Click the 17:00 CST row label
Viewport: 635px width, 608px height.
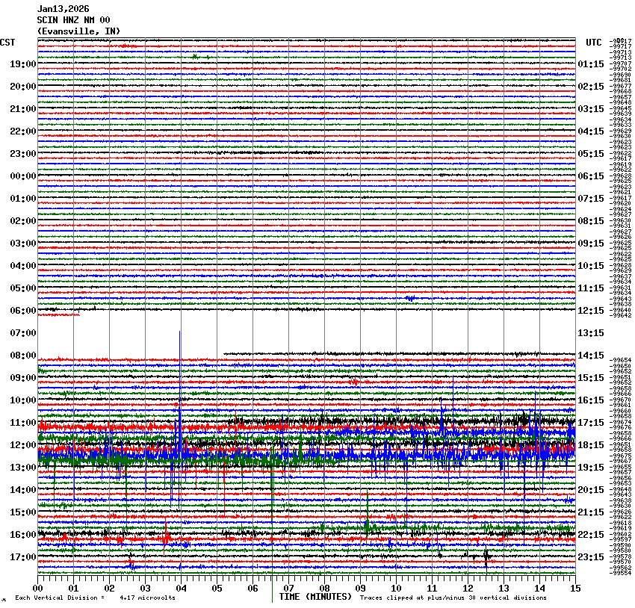coord(22,557)
